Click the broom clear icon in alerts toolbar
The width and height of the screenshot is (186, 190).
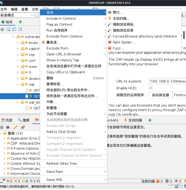23,127
